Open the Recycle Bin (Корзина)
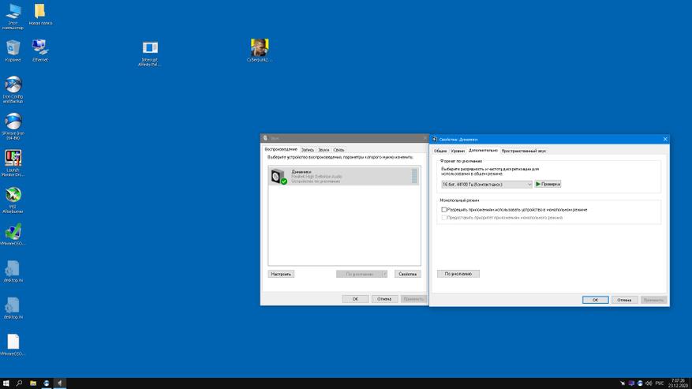Image resolution: width=692 pixels, height=389 pixels. click(13, 49)
